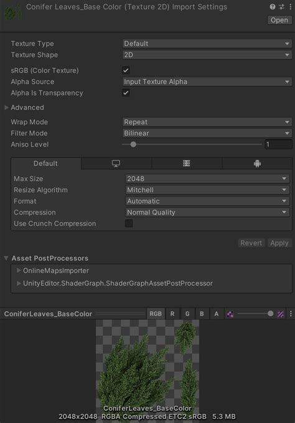Open the Compression quality dropdown
The width and height of the screenshot is (295, 423).
207,213
